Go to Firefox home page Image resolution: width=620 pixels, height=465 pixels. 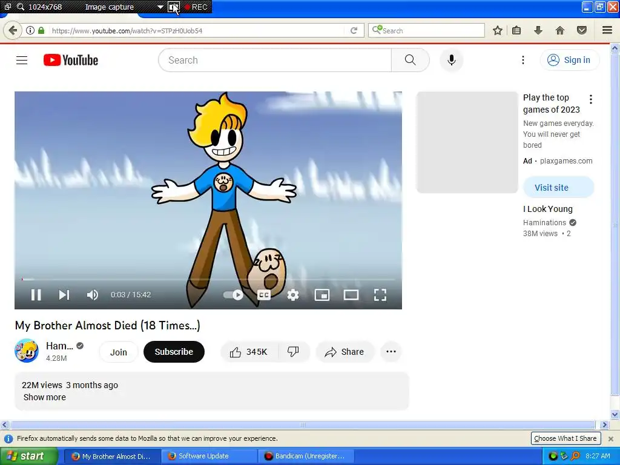[559, 30]
